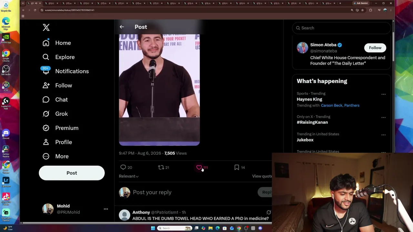The width and height of the screenshot is (413, 232).
Task: Open Premium in the X sidebar
Action: [67, 128]
